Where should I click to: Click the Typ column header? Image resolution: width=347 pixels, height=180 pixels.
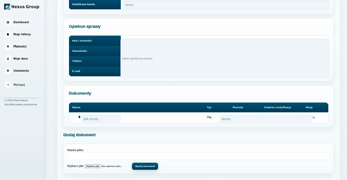coord(209,107)
